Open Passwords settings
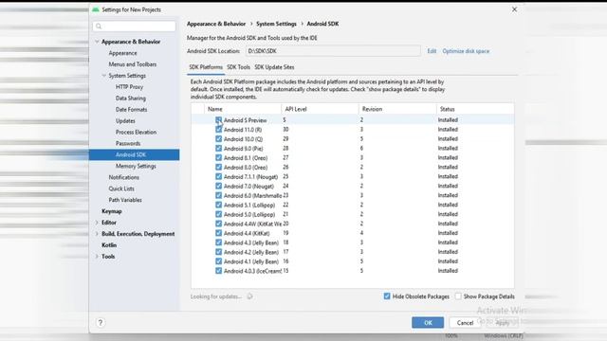Screen dimensions: 607x341 pyautogui.click(x=128, y=143)
